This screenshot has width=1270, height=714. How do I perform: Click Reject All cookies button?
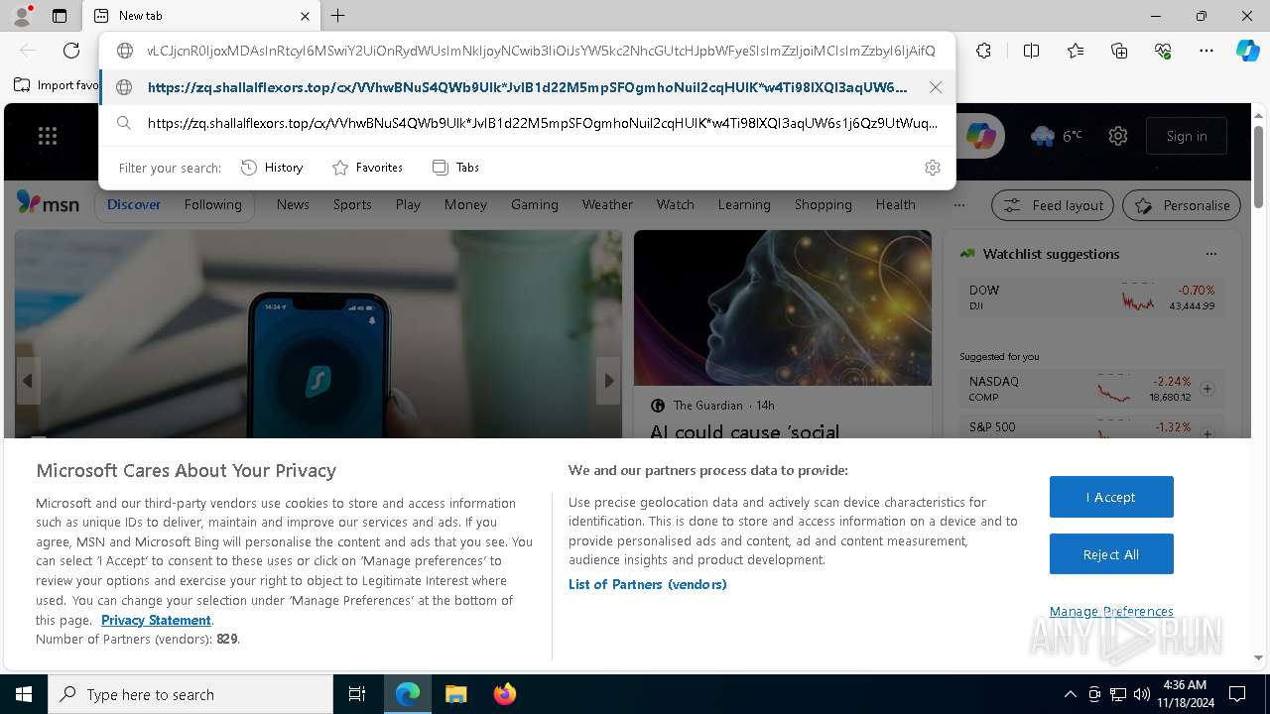click(1111, 554)
